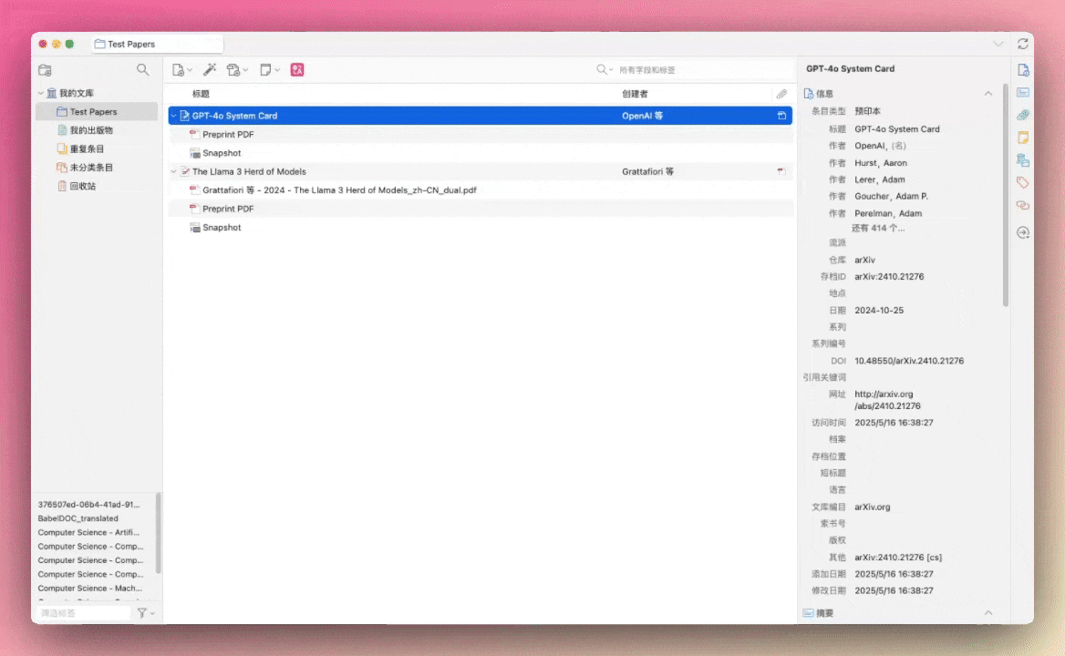The height and width of the screenshot is (656, 1065).
Task: Open the search mode dropdown magnifier
Action: coord(604,70)
